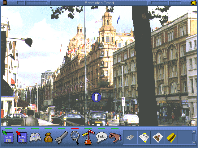Click the speaker sound icon
The width and height of the screenshot is (198, 148).
(x=194, y=3)
